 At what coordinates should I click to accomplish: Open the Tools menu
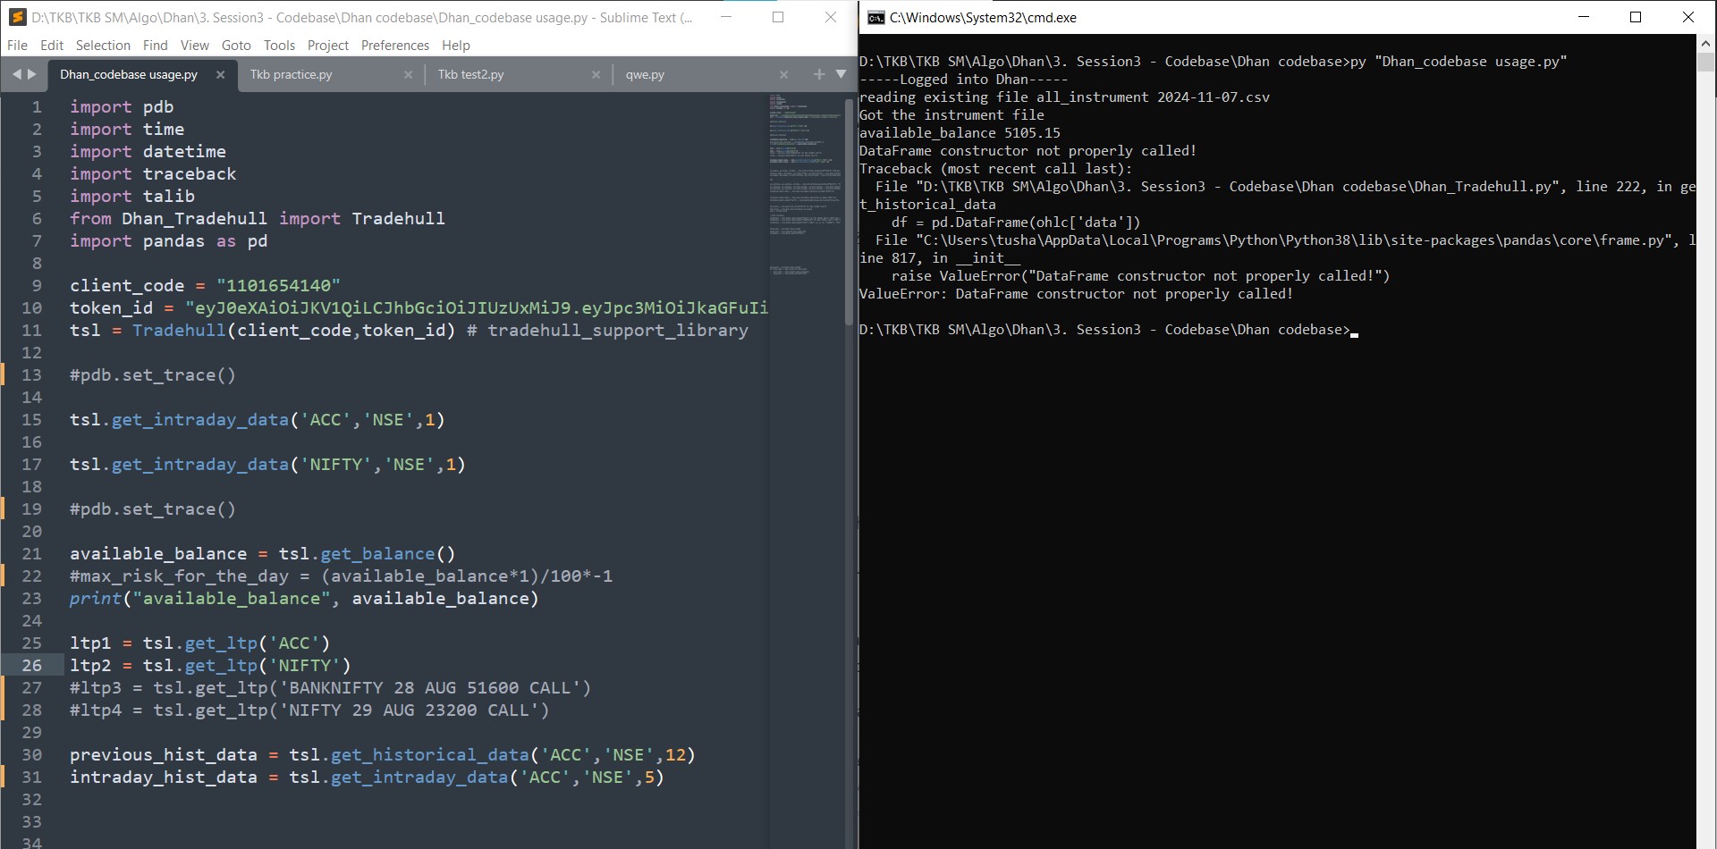[279, 46]
